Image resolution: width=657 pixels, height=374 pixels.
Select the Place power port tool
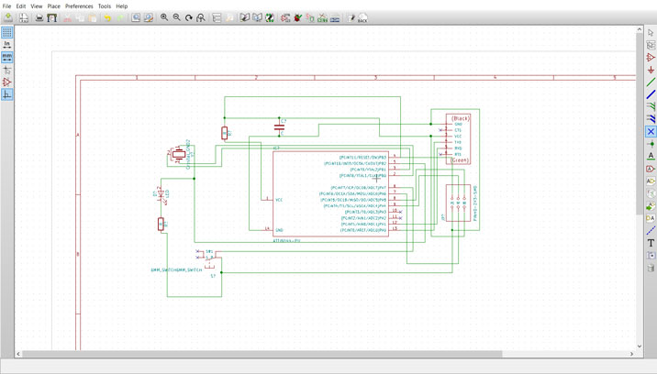pos(651,70)
